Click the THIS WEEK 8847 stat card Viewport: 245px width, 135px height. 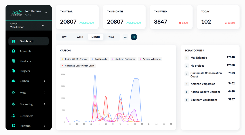(x=171, y=17)
